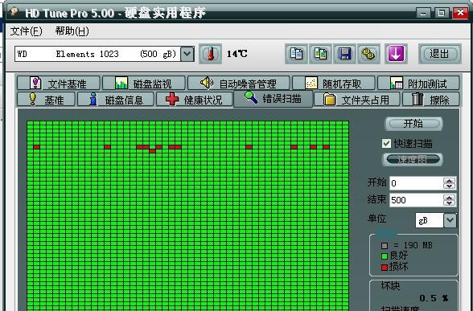Toggle 快速扫描 checkbox
473x311 pixels.
(386, 143)
